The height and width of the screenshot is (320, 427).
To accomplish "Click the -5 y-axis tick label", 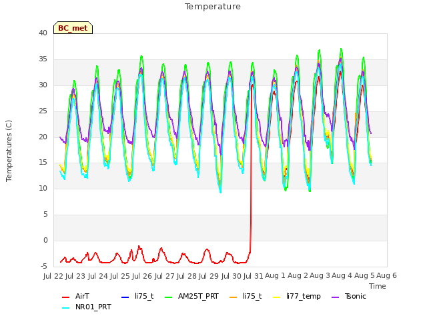I will (x=44, y=266).
